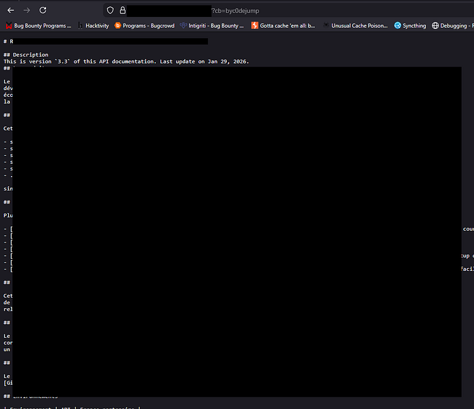This screenshot has height=409, width=474.
Task: Focus the URL address bar
Action: tap(287, 11)
